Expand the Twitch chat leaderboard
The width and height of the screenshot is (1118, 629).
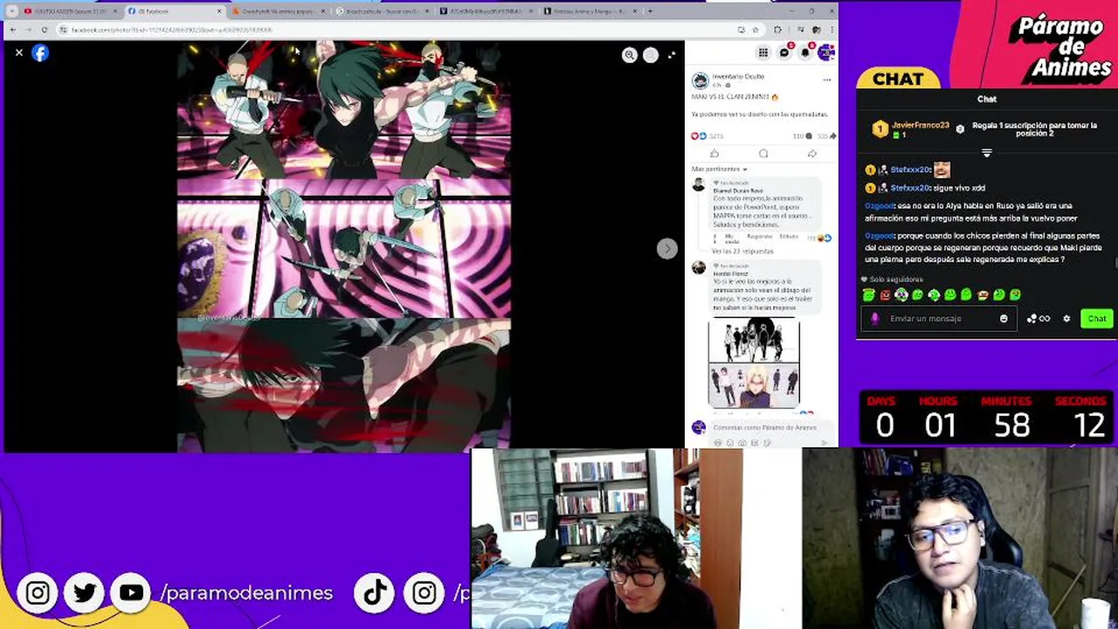click(987, 153)
